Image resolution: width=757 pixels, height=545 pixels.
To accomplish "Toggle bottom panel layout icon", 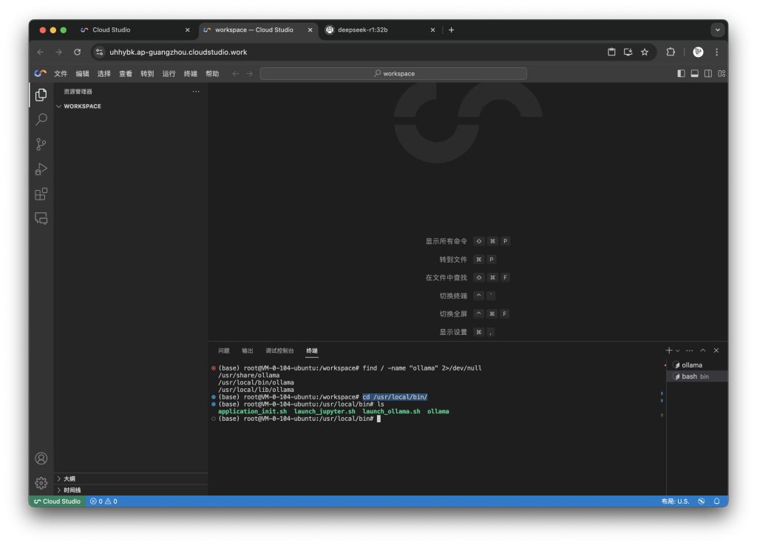I will [695, 73].
